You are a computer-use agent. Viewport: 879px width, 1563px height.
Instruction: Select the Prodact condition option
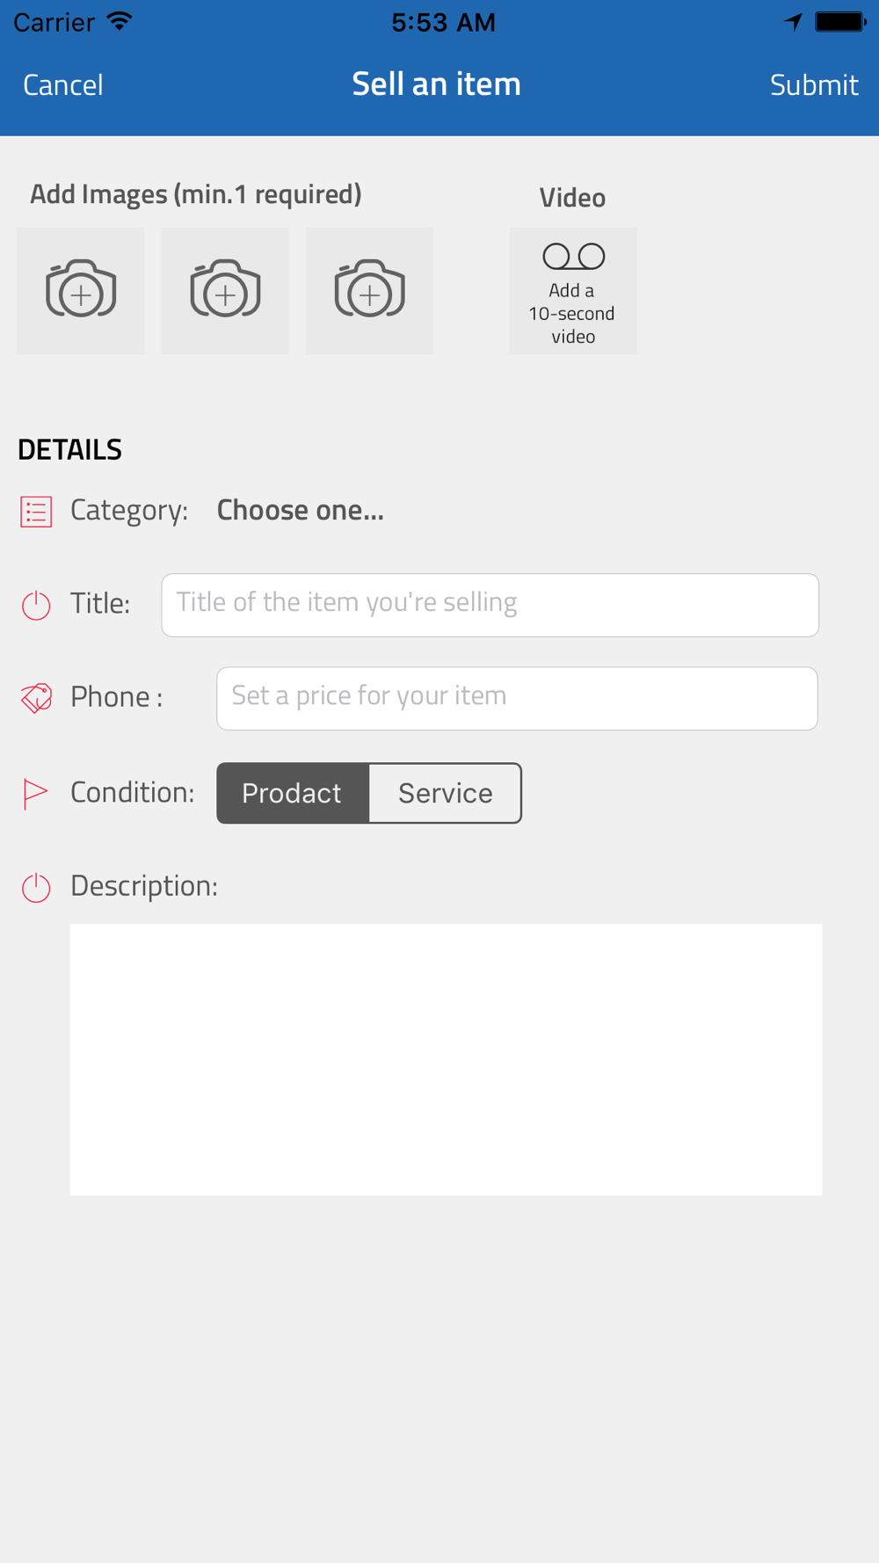tap(293, 793)
